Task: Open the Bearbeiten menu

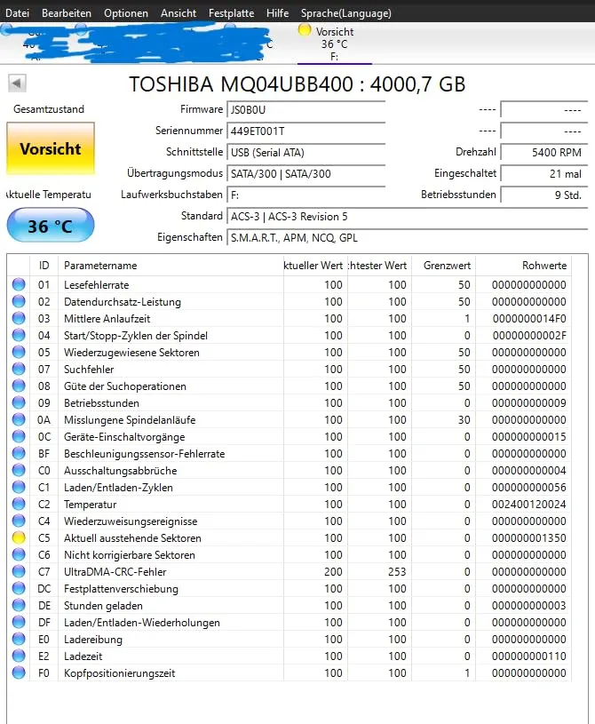Action: 67,13
